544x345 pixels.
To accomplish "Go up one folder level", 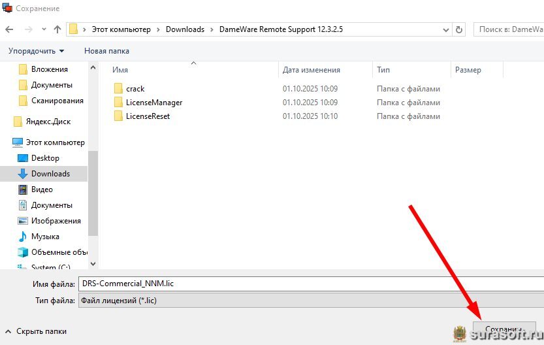I will point(57,29).
